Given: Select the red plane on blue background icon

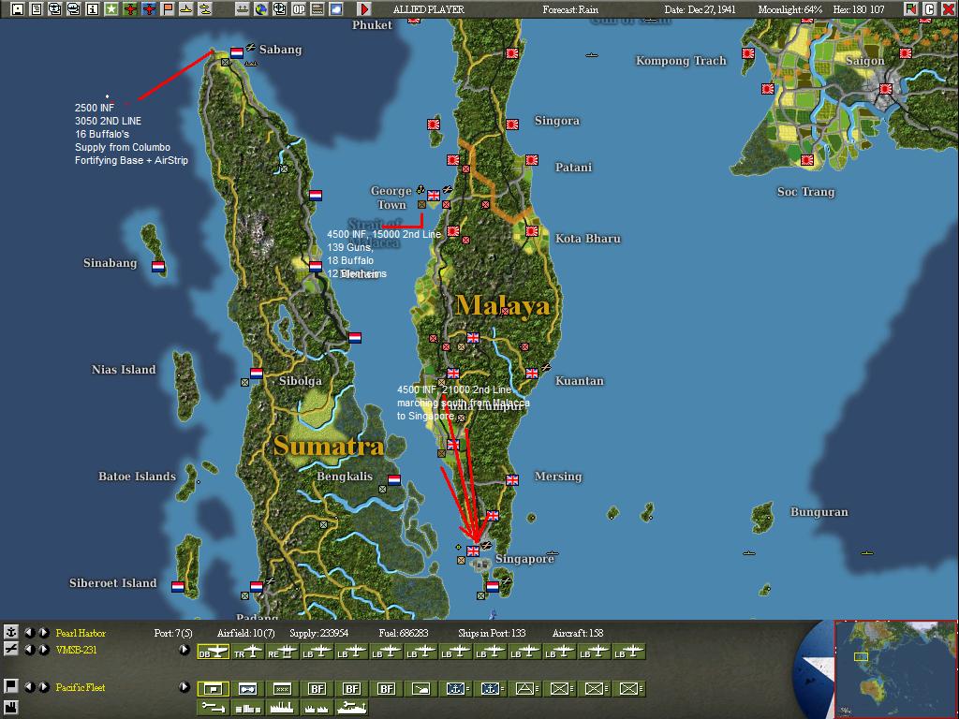Looking at the screenshot, I should (149, 9).
